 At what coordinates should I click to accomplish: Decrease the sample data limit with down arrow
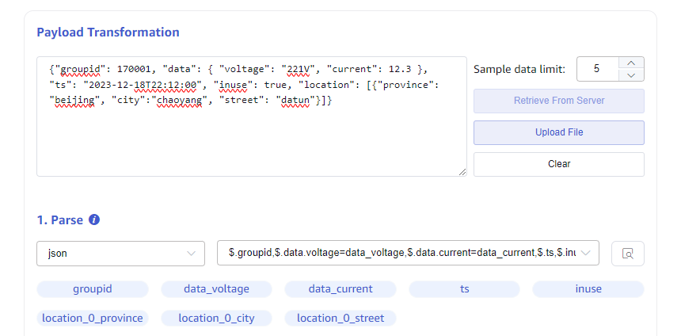[x=630, y=74]
